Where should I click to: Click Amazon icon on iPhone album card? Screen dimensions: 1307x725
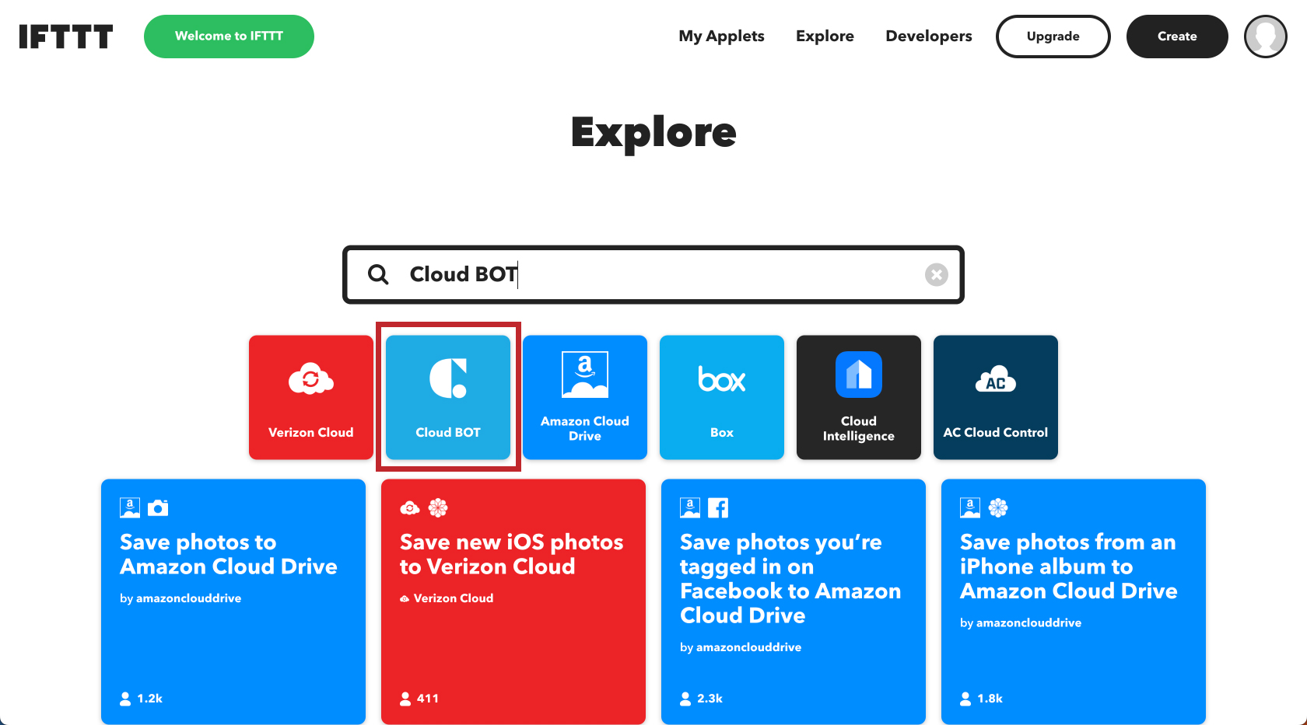coord(970,508)
